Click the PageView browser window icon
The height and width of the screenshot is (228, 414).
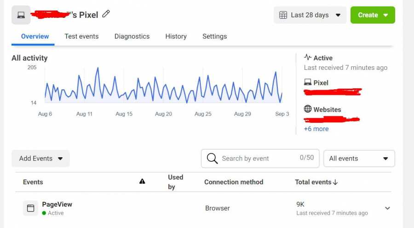[x=31, y=208]
